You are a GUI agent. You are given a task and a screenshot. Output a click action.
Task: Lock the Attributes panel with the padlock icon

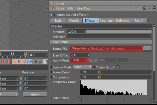(x=144, y=8)
